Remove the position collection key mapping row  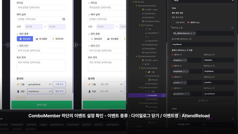[173, 77]
